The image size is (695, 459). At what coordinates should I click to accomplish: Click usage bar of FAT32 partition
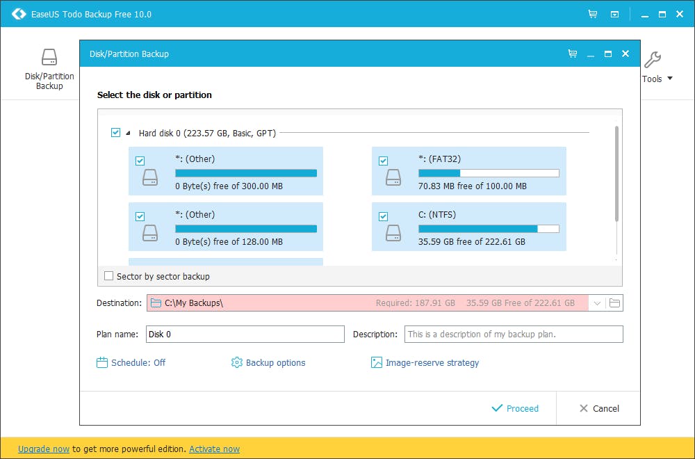pyautogui.click(x=489, y=173)
